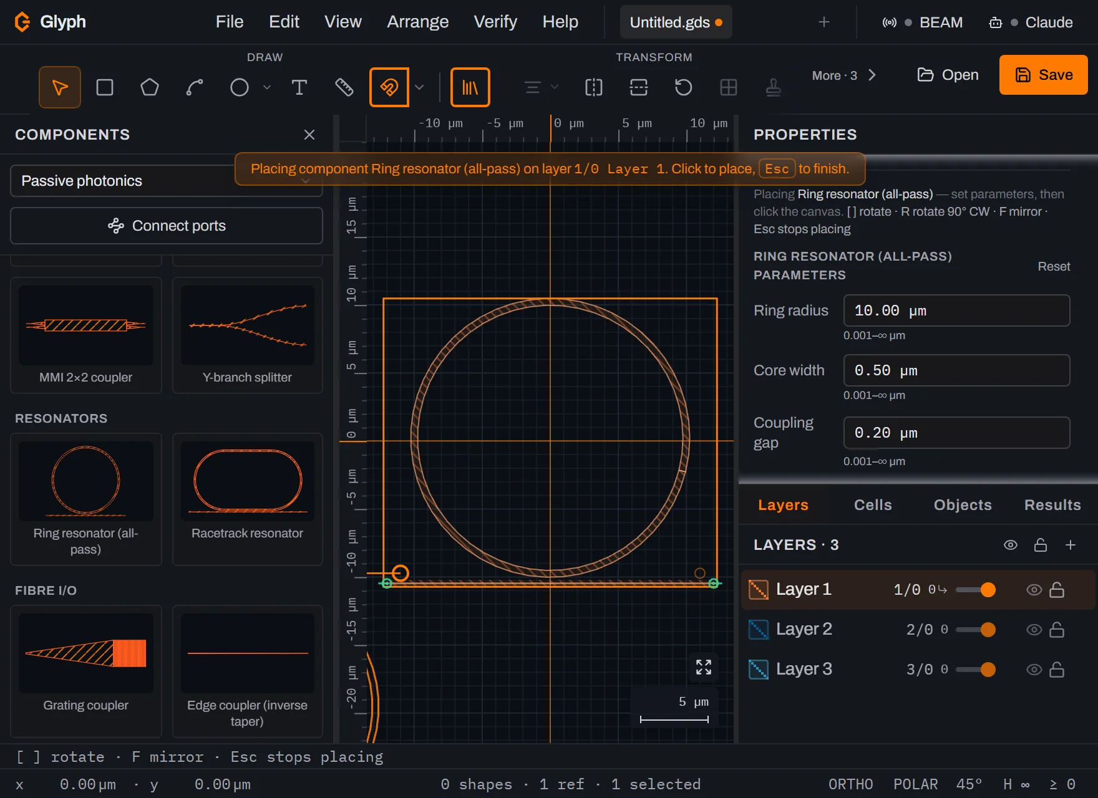The image size is (1098, 798).
Task: Click the stamp transform icon
Action: pos(774,87)
